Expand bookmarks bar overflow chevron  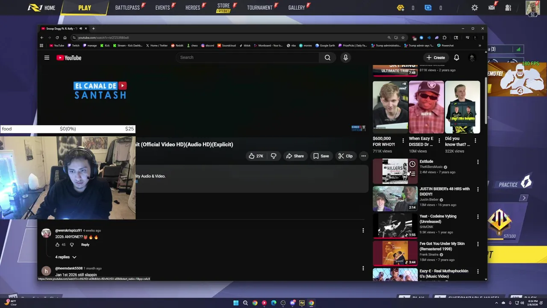pos(479,45)
